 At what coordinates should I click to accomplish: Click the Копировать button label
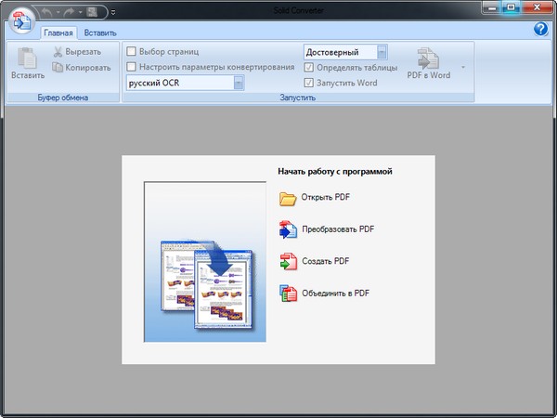click(88, 67)
